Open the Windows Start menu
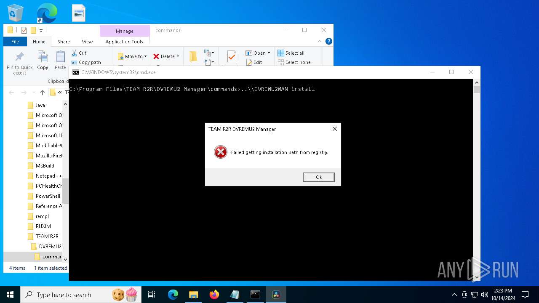 (10, 295)
